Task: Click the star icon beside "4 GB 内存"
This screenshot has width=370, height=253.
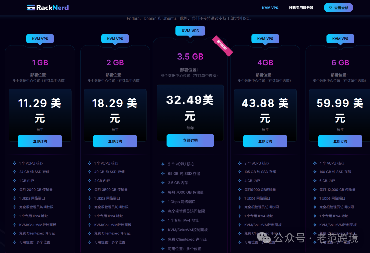Action: click(x=240, y=181)
